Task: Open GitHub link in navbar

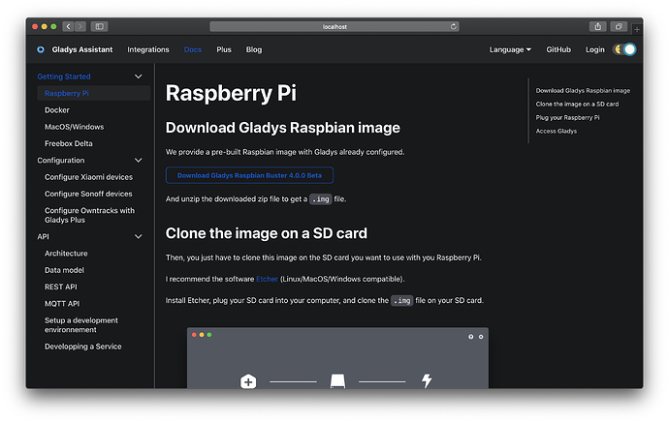Action: (x=558, y=49)
